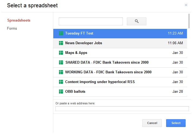
Task: Click the paste web address field
Action: [122, 109]
